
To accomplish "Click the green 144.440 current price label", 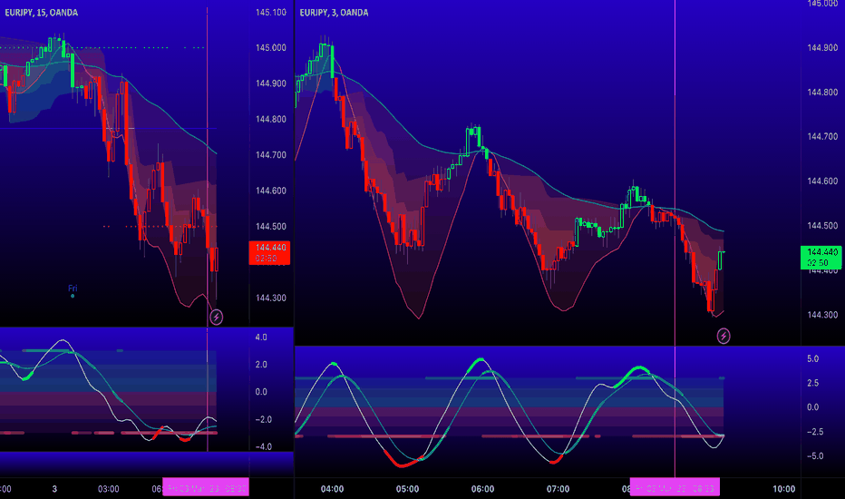I will [x=821, y=258].
